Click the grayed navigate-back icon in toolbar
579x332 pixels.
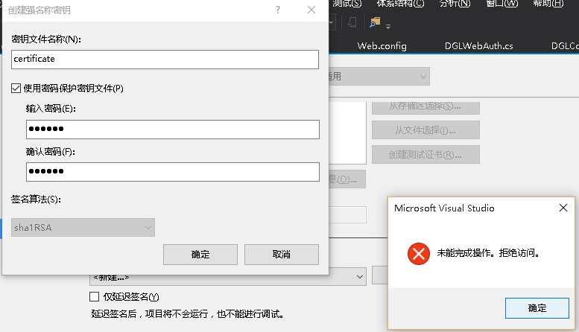352,23
